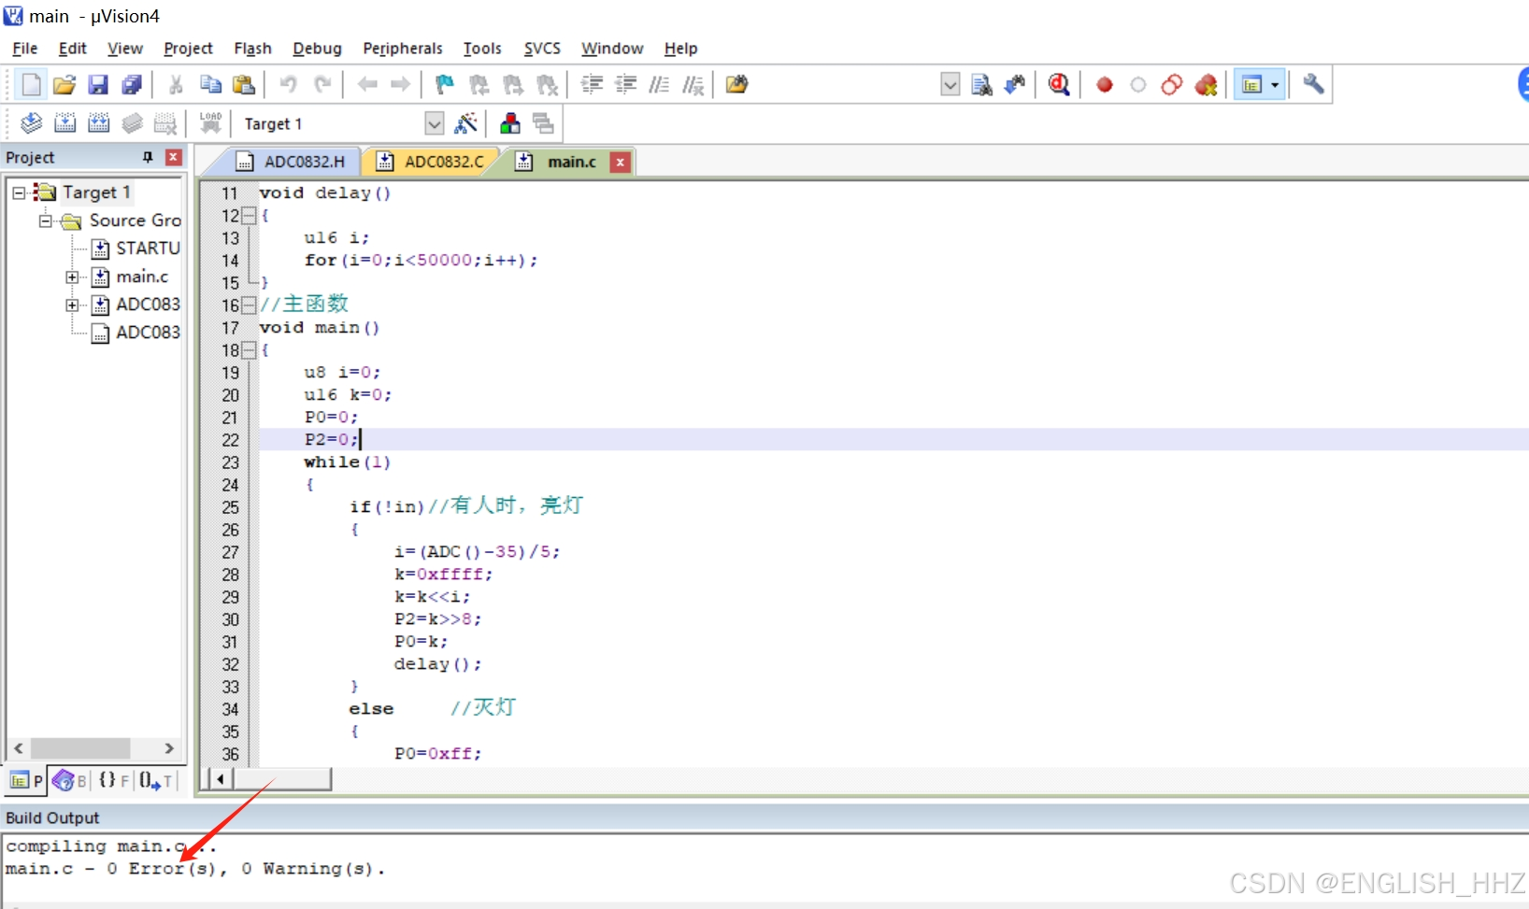Expand the main.c tree node
This screenshot has width=1529, height=909.
[72, 277]
